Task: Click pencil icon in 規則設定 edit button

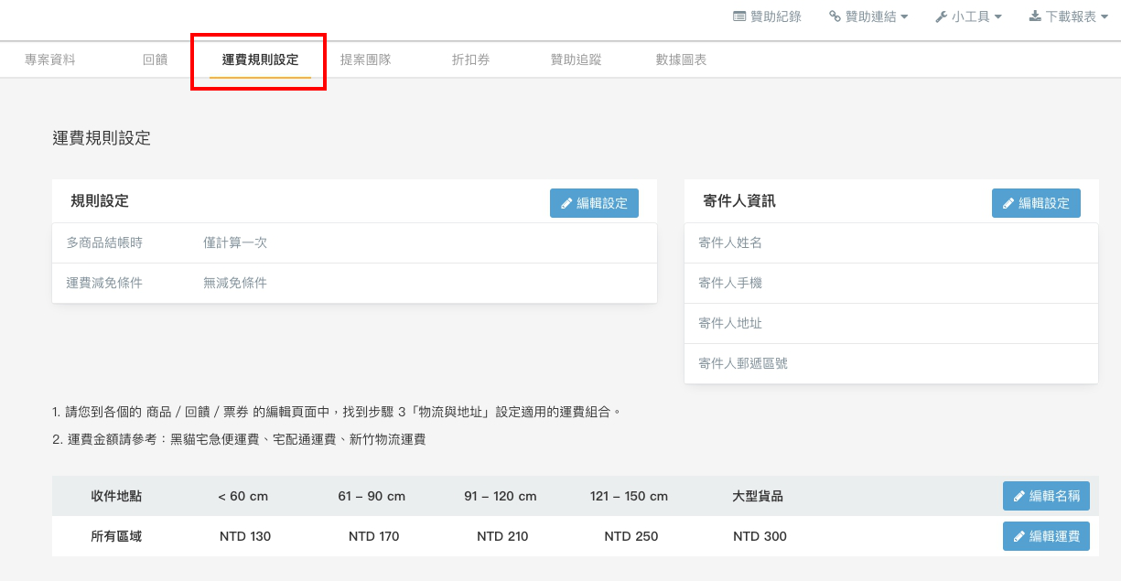Action: 566,203
